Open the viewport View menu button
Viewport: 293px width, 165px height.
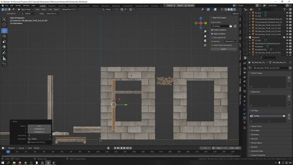38,9
